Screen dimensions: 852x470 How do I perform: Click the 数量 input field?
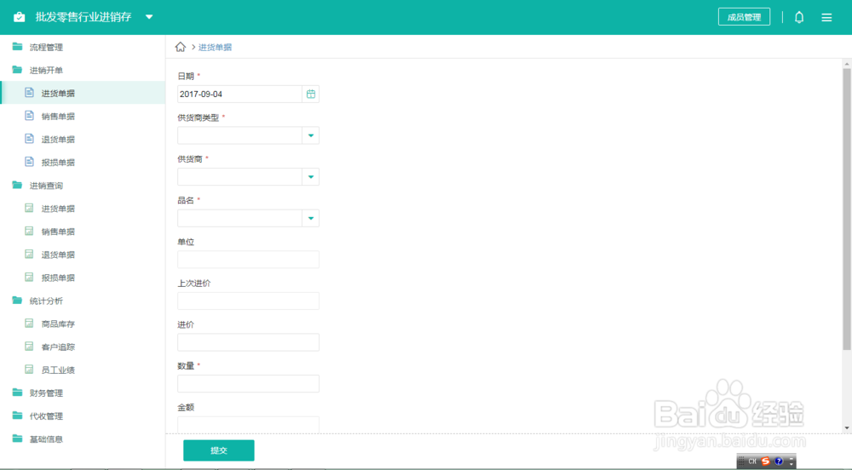pyautogui.click(x=248, y=384)
